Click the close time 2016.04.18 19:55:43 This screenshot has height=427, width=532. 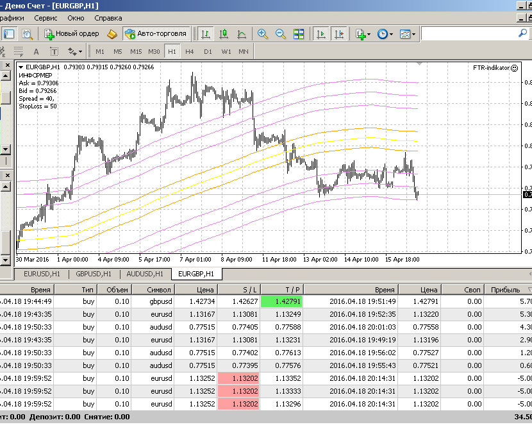pyautogui.click(x=351, y=365)
